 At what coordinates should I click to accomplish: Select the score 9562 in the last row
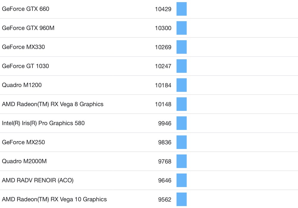coord(165,200)
